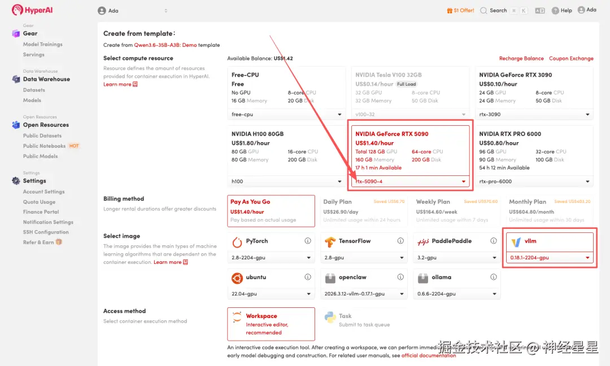Image resolution: width=610 pixels, height=366 pixels.
Task: Click the openclaw info icon
Action: click(400, 277)
